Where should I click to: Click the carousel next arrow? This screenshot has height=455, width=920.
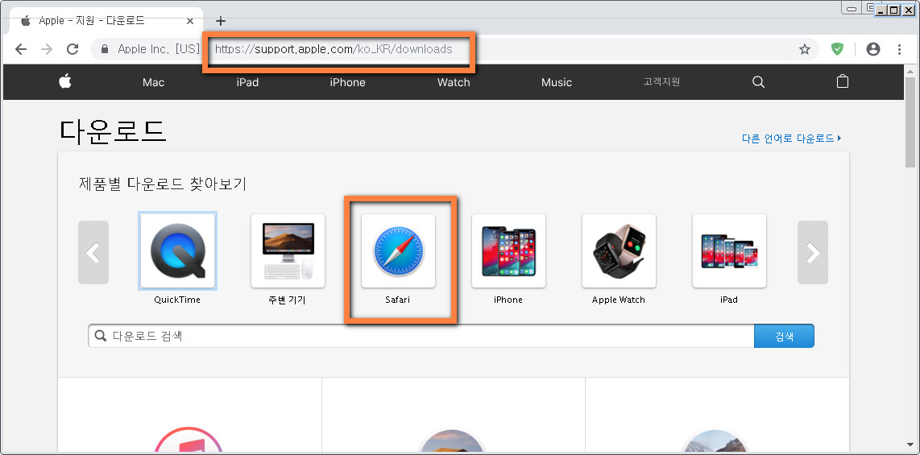[813, 252]
